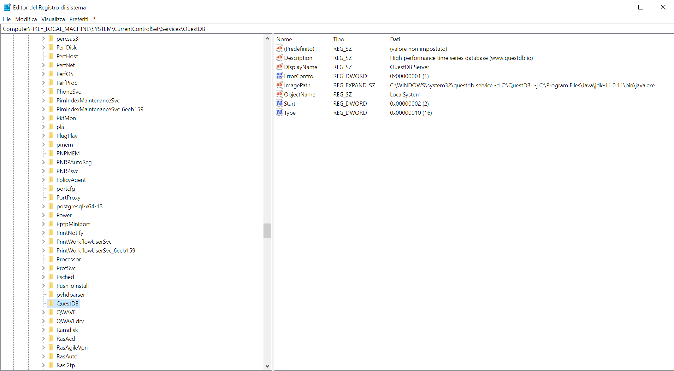The image size is (674, 371).
Task: Click the REG_DWORD icon beside ErrorControl
Action: [x=279, y=76]
